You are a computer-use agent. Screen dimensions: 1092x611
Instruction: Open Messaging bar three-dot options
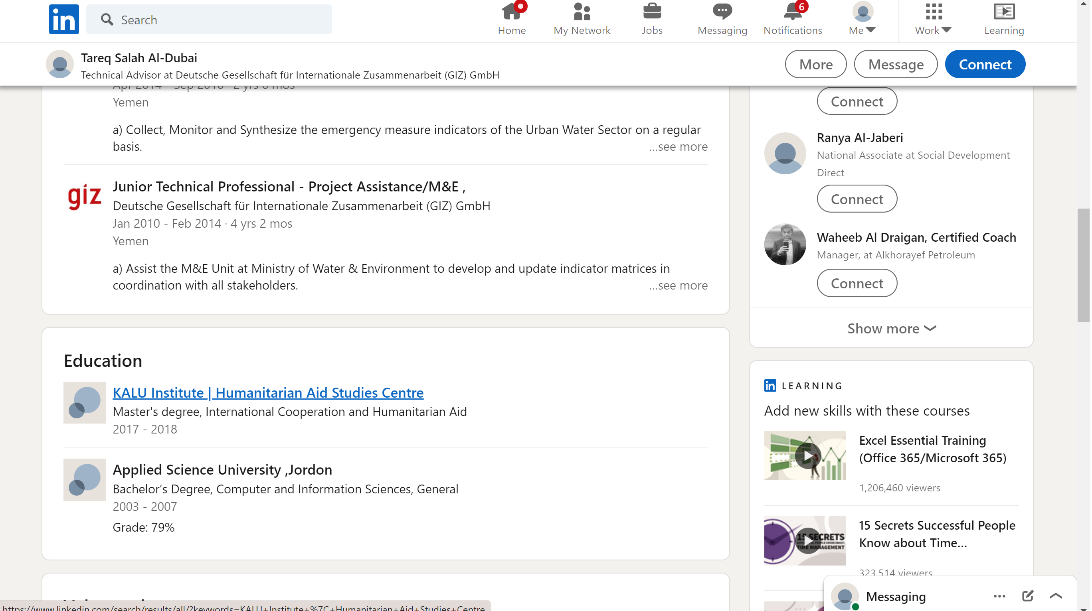[999, 596]
